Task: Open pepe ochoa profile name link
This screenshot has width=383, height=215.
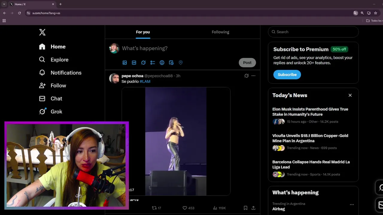Action: click(132, 76)
